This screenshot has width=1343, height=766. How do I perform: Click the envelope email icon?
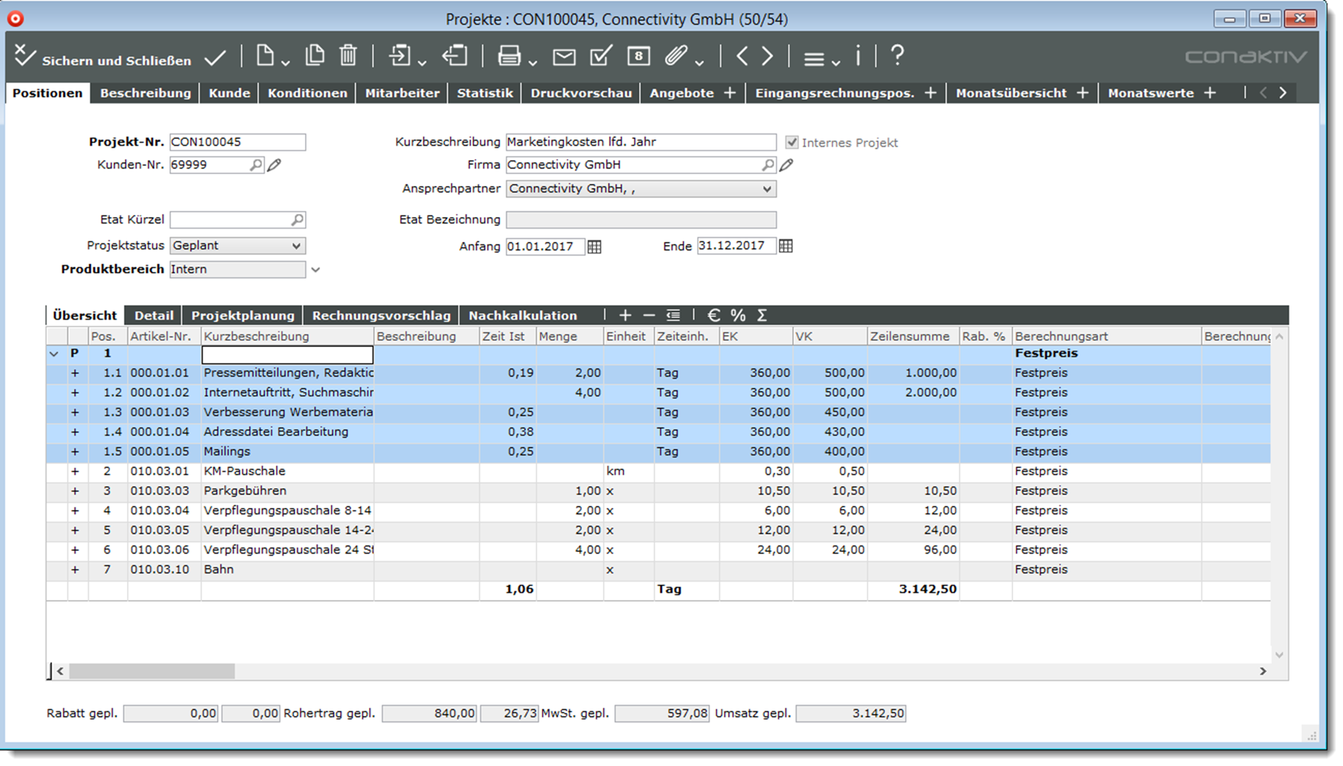click(564, 56)
